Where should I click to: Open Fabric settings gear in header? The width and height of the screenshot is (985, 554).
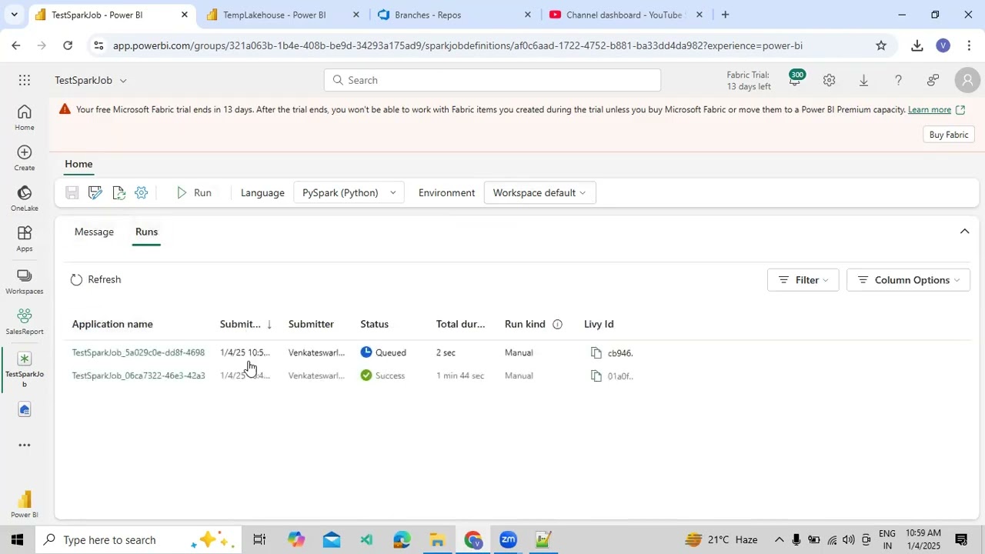[829, 80]
